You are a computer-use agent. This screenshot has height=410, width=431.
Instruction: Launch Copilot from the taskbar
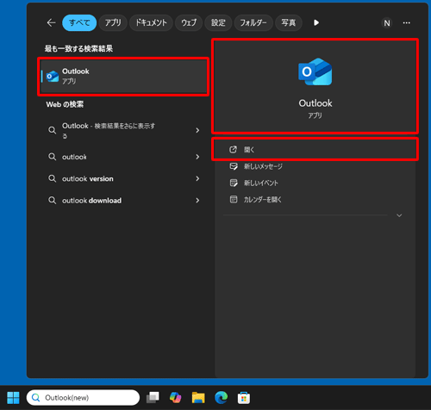pos(176,398)
